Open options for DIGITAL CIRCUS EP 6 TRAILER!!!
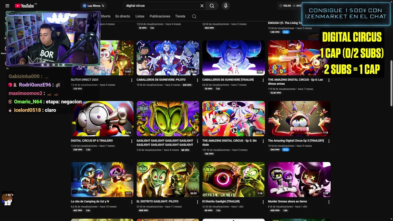The height and width of the screenshot is (221, 393). [x=132, y=141]
